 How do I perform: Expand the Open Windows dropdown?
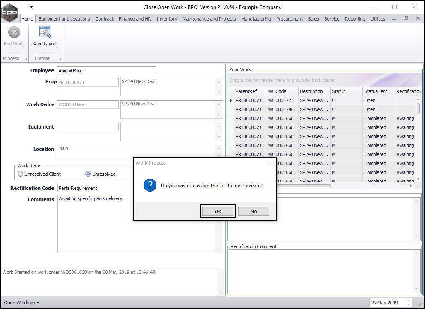(21, 303)
